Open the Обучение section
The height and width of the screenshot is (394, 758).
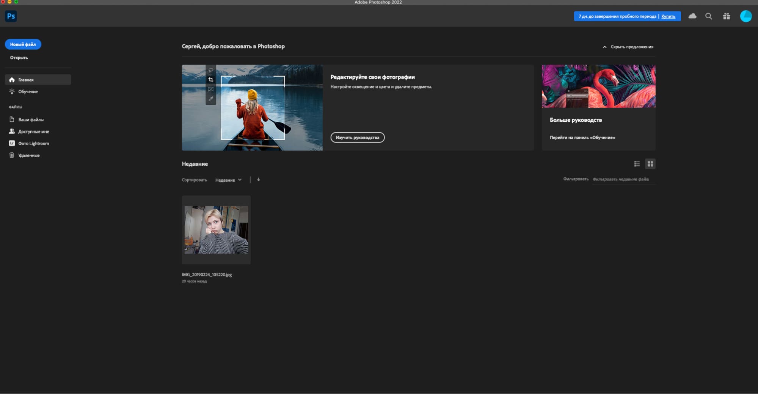28,92
